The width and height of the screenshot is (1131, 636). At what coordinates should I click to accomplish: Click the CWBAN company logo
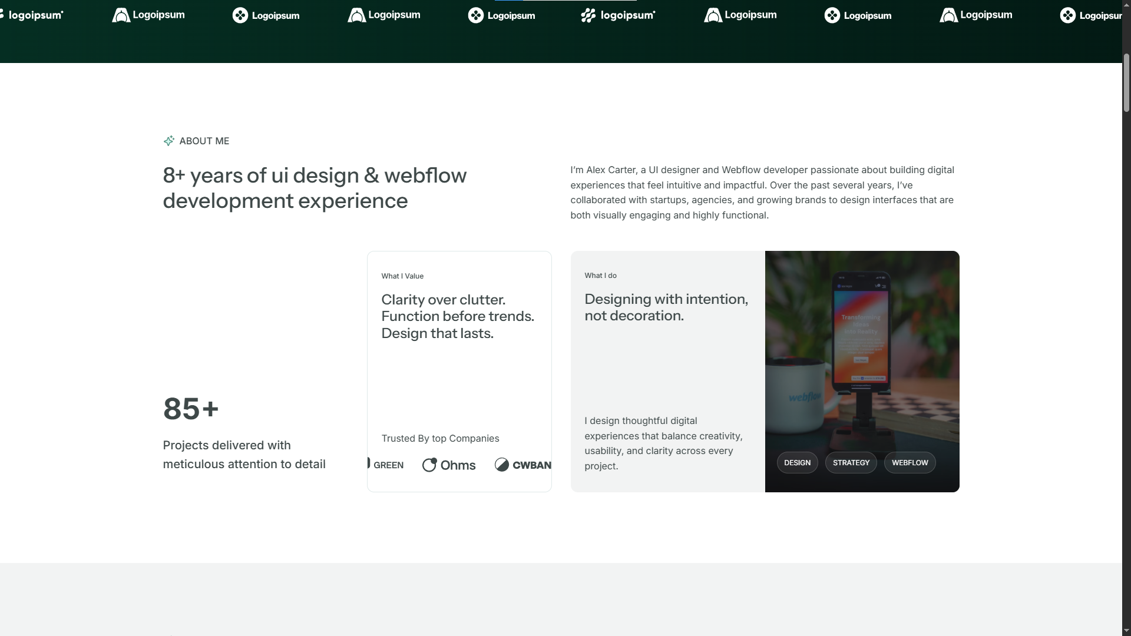pyautogui.click(x=523, y=465)
